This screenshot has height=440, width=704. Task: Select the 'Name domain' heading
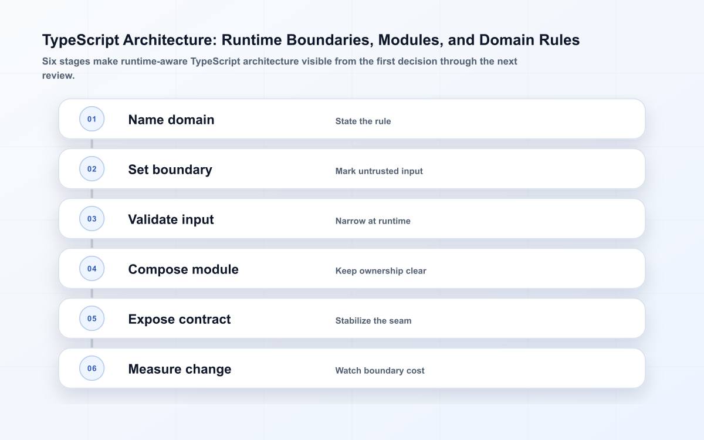[171, 120]
